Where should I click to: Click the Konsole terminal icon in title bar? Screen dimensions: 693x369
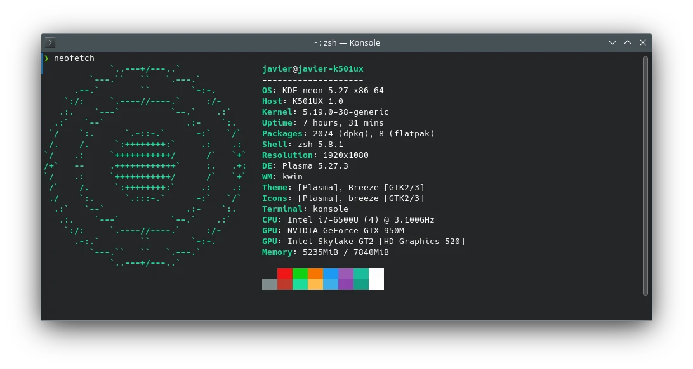click(51, 42)
